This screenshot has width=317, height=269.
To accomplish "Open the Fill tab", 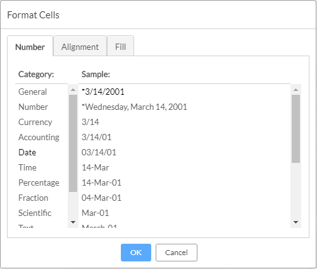I will pyautogui.click(x=120, y=47).
